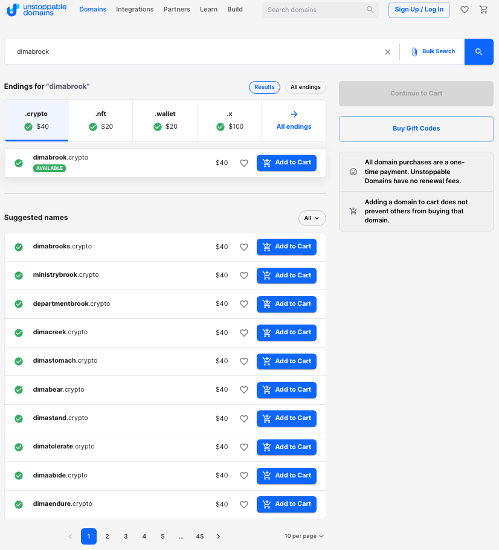Viewport: 499px width, 550px height.
Task: Add dimastand.crypto to cart
Action: 286,418
